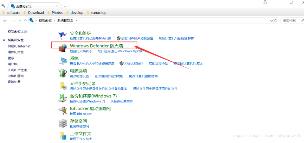Click the refresh button beside address bar
Image resolution: width=304 pixels, height=143 pixels.
pyautogui.click(x=276, y=21)
